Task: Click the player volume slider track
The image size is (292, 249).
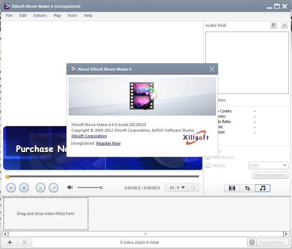Action: tap(90, 188)
